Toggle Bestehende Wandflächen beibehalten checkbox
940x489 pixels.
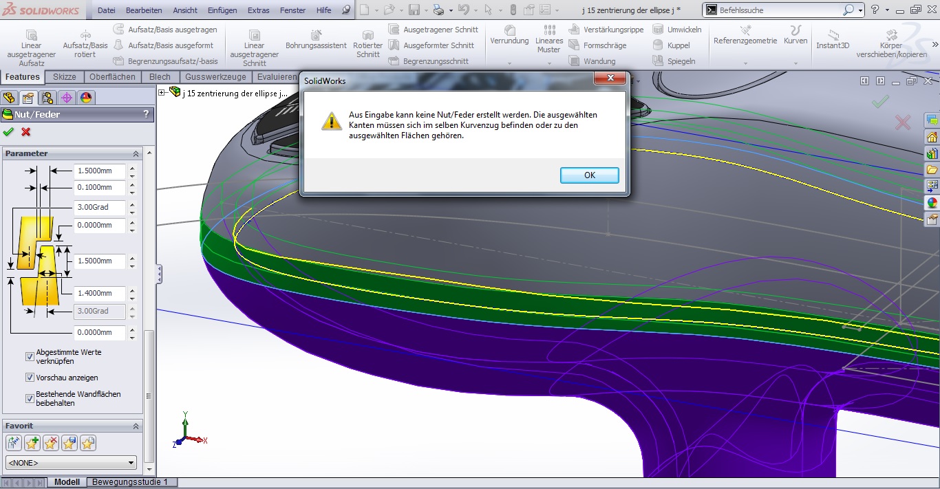pyautogui.click(x=30, y=398)
